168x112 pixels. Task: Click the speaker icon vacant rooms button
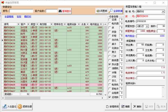click(x=102, y=11)
